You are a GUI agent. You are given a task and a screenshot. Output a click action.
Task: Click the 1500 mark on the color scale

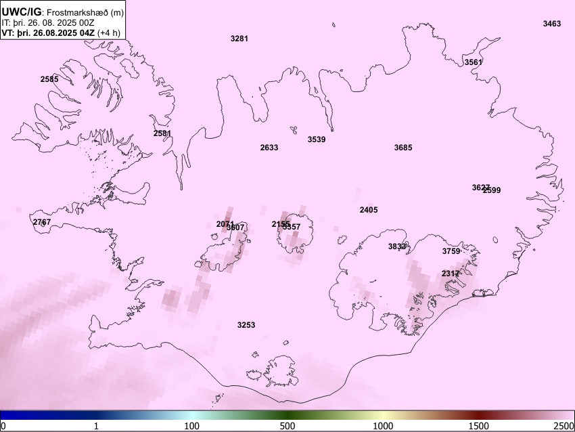point(479,426)
